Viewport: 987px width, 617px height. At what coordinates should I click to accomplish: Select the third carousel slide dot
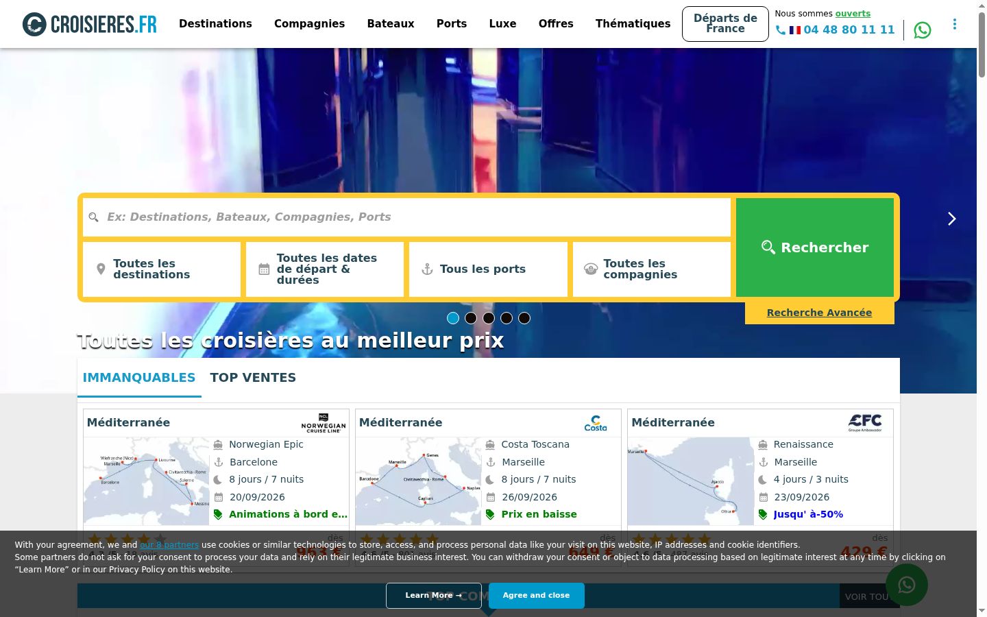coord(489,318)
